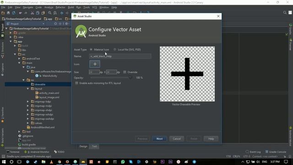Open the Windows Start menu

point(4,162)
